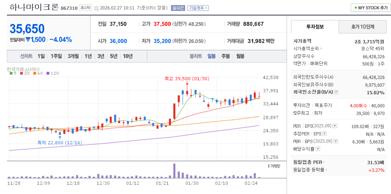Select the 월봉 candle chart

240,56
